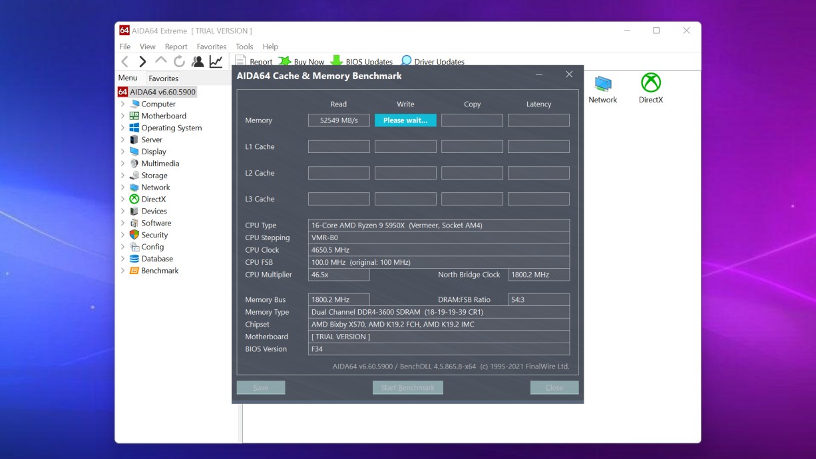
Task: Click the green BIOS Updates arrow icon
Action: [x=337, y=61]
